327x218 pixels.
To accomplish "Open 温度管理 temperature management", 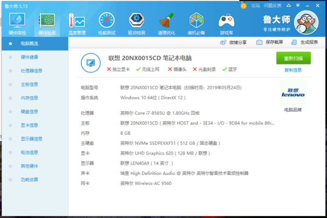I will coord(77,24).
